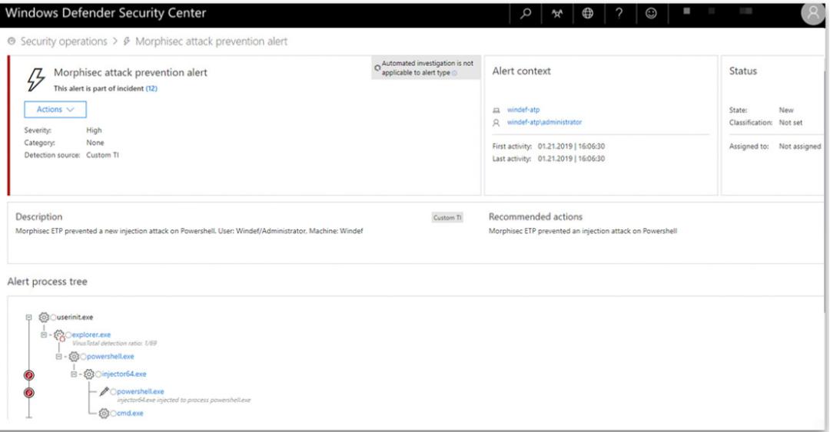
Task: Click the machine icon beside windef-atp
Action: [x=496, y=110]
